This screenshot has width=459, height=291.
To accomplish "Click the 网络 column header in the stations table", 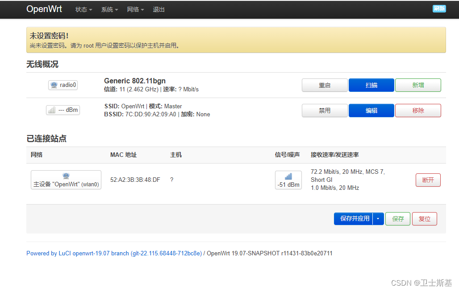I will point(37,155).
